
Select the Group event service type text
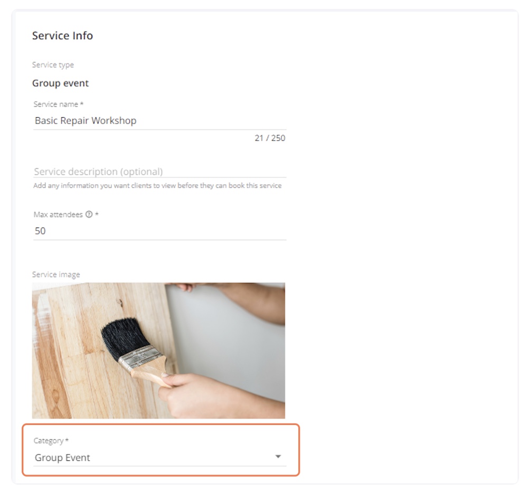pyautogui.click(x=60, y=83)
